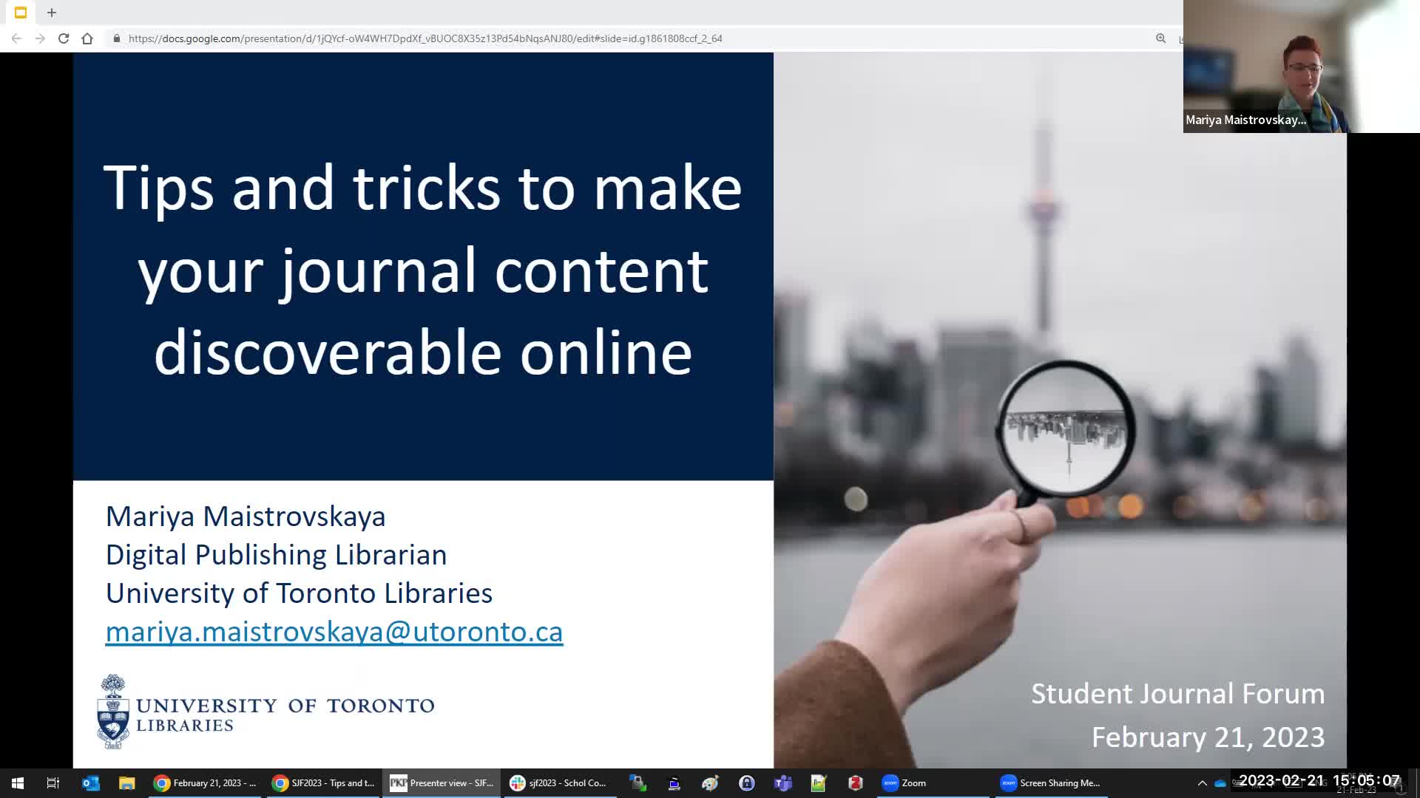1420x798 pixels.
Task: Click 'Digital Publishing Librarian' text
Action: click(277, 555)
